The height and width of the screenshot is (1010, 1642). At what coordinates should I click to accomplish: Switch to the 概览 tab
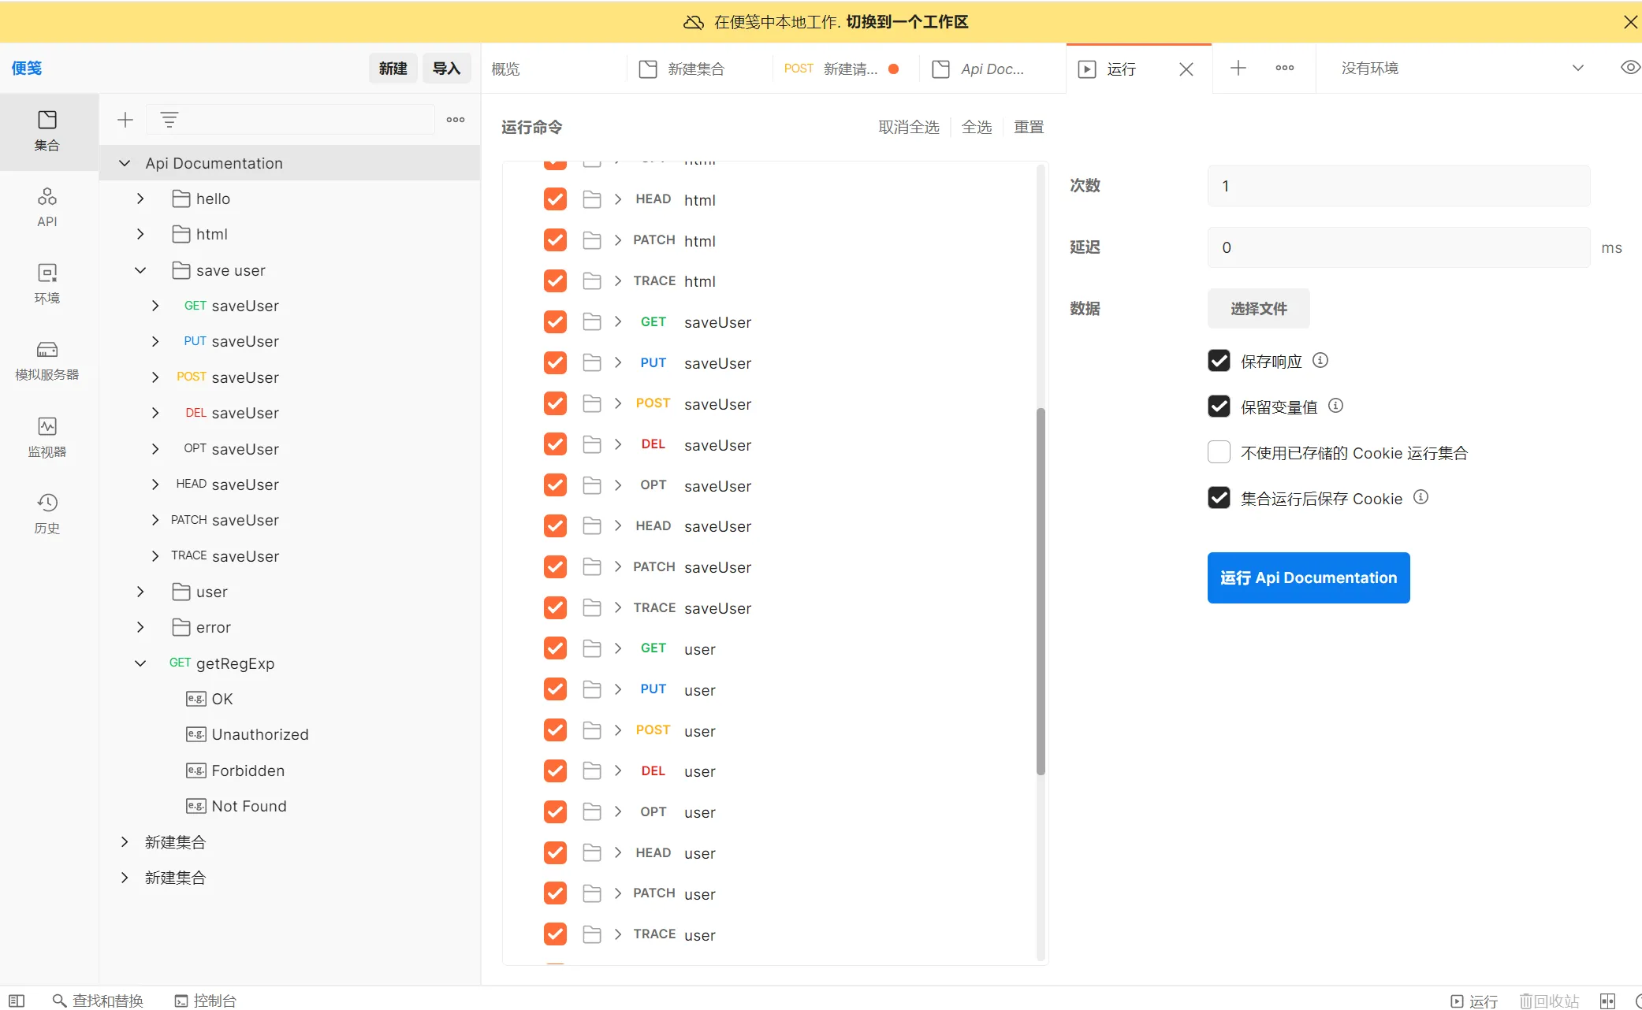click(506, 69)
